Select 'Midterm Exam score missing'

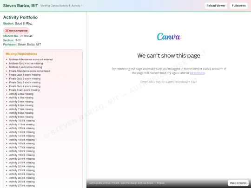(26, 67)
